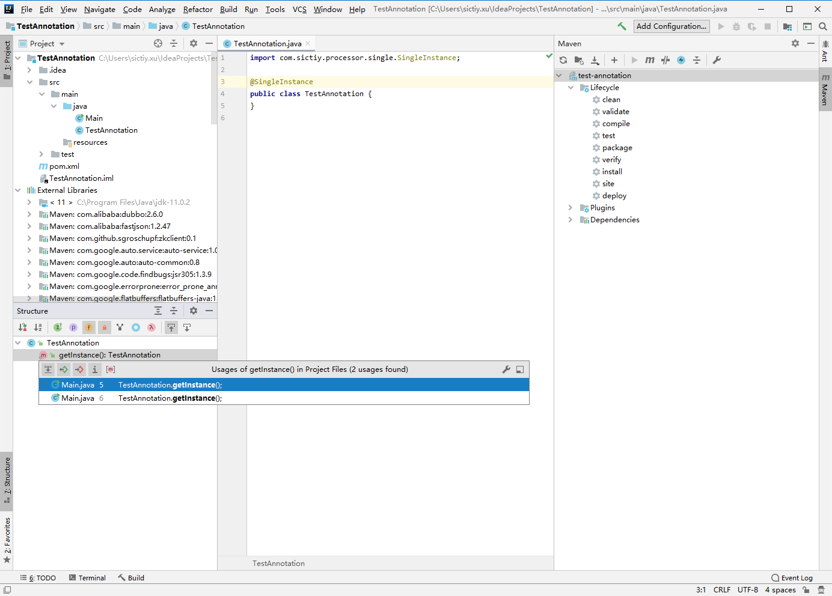Toggle Show Fields in Structure toolbar
Viewport: 832px width, 596px height.
click(89, 327)
